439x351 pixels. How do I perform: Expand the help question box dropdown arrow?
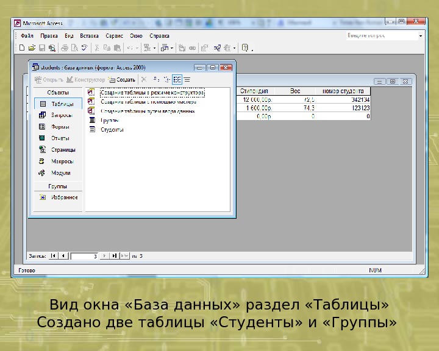coord(421,36)
